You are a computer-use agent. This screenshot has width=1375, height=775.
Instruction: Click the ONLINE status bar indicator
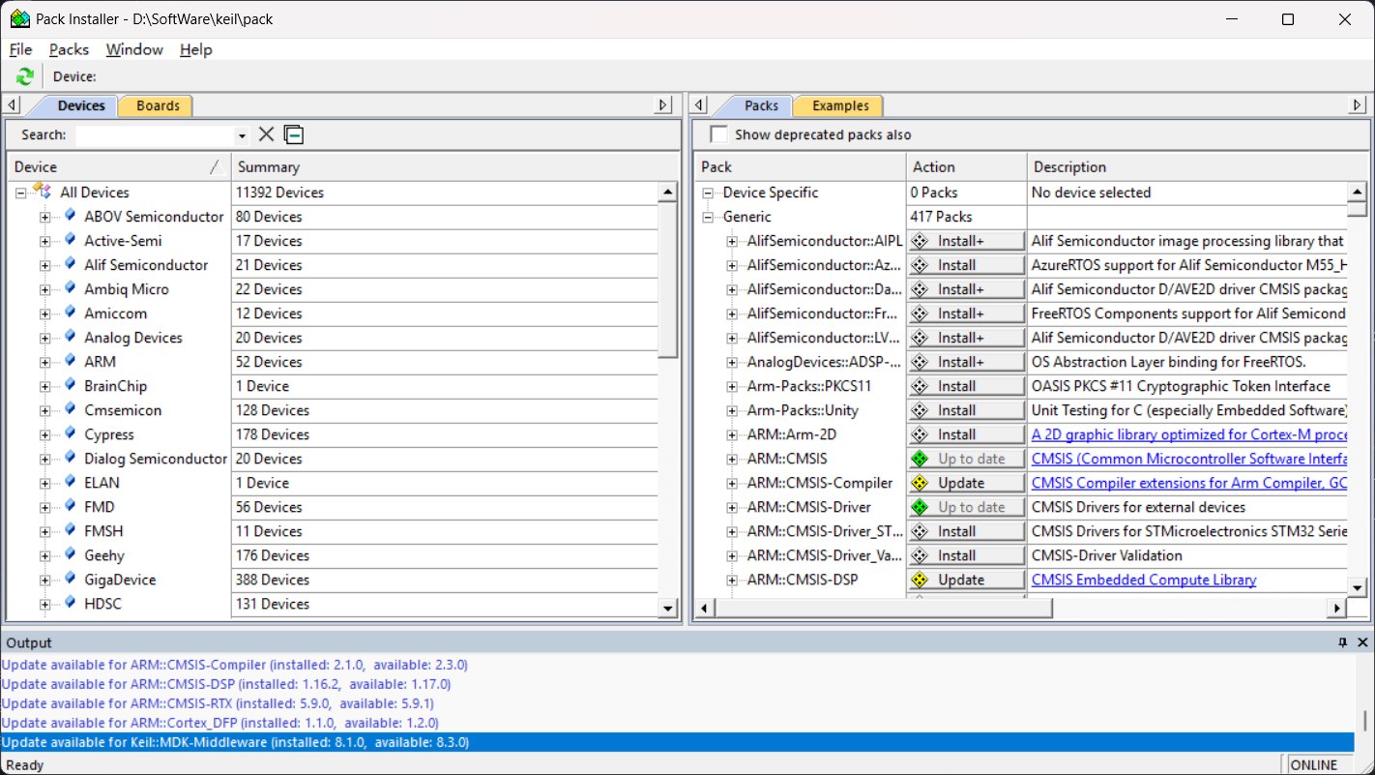pyautogui.click(x=1314, y=764)
